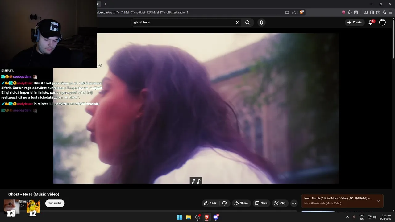Open the extensions puzzle icon
The height and width of the screenshot is (222, 395).
point(350,12)
